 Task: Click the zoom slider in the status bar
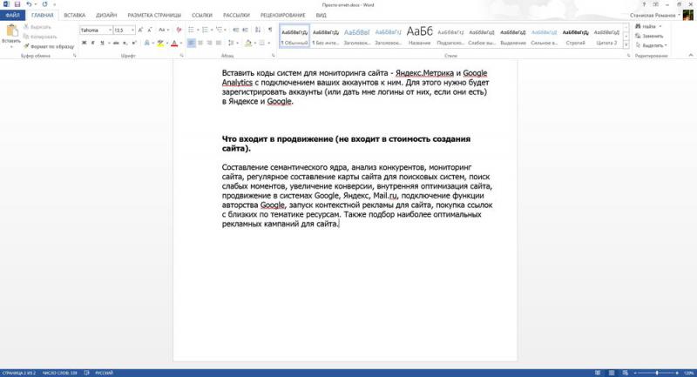(655, 372)
